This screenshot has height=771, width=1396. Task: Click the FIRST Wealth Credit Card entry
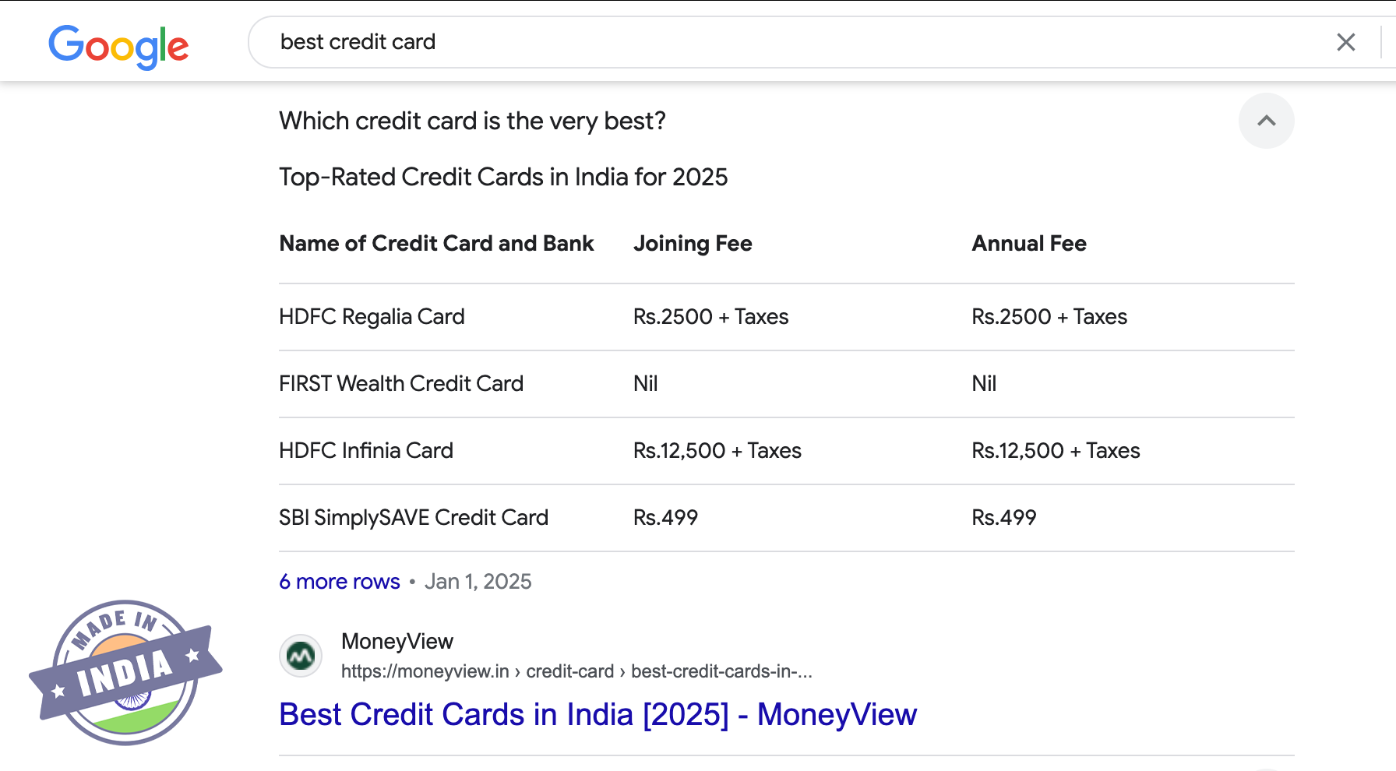pyautogui.click(x=401, y=384)
